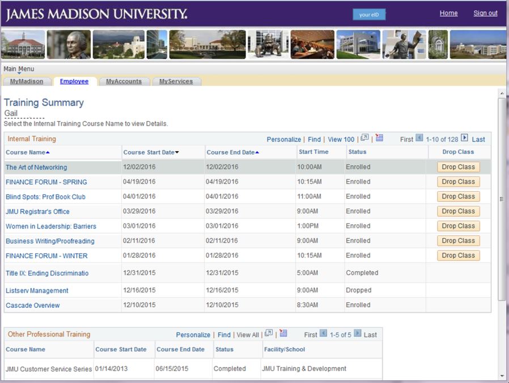
Task: Click Start Time column header
Action: pyautogui.click(x=313, y=152)
